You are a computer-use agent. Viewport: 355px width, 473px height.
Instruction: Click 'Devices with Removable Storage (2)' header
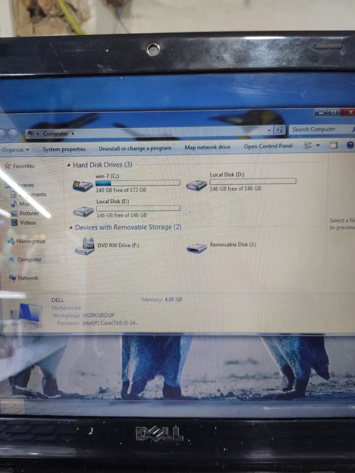[128, 227]
